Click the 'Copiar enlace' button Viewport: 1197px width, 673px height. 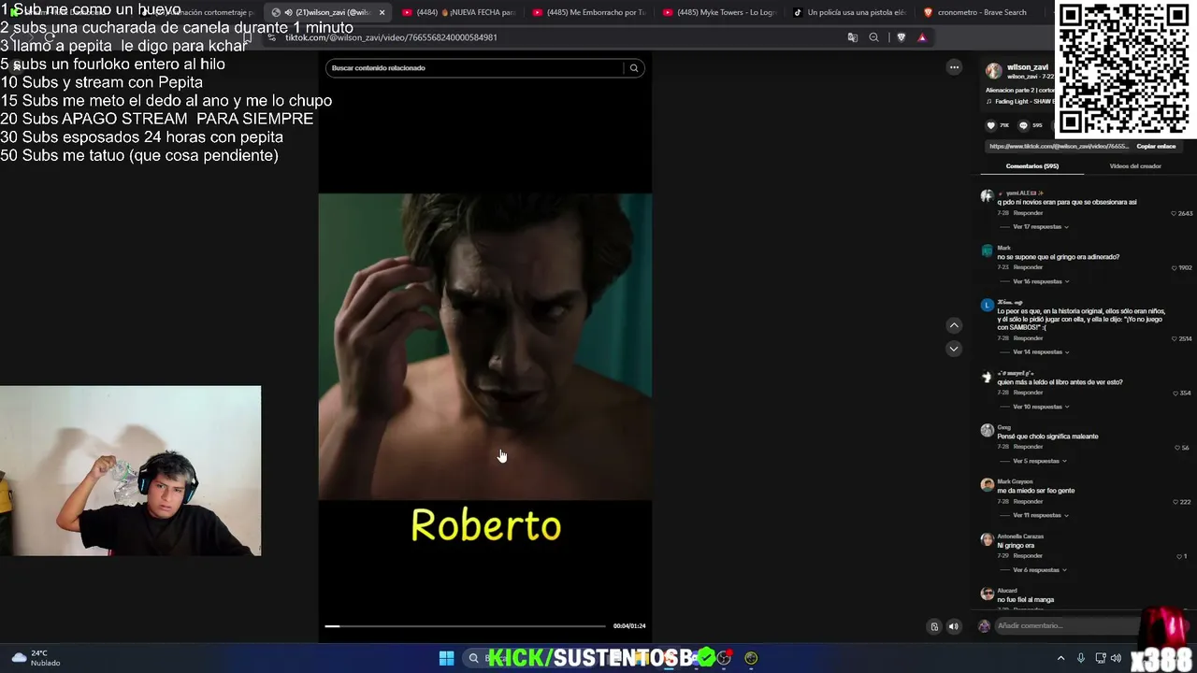1156,147
